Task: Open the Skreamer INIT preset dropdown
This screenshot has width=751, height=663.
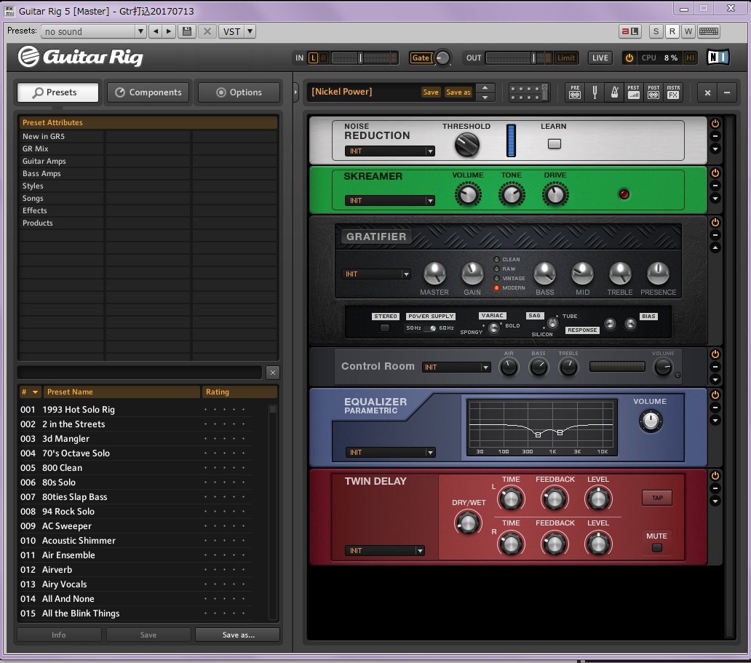Action: (x=390, y=200)
